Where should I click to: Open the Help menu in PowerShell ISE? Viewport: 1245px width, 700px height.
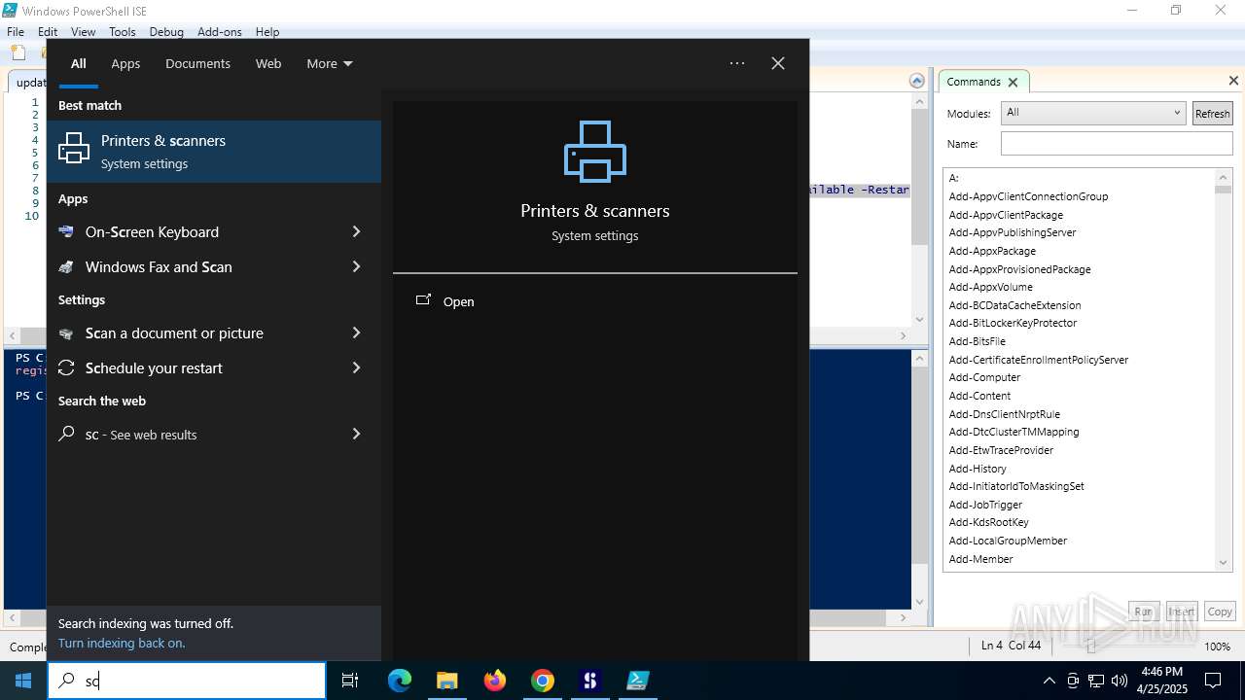267,31
